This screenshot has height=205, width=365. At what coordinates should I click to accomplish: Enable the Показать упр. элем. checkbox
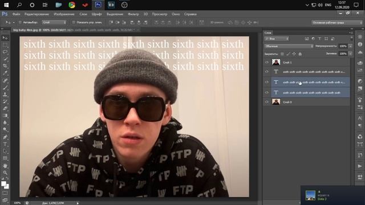74,23
